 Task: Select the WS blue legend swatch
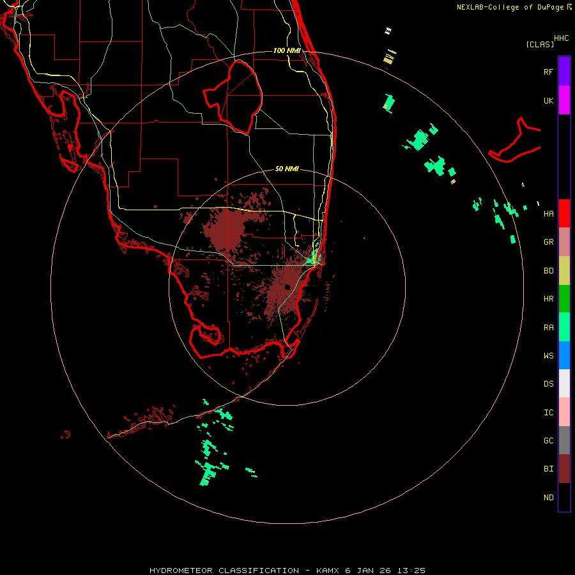tap(564, 355)
